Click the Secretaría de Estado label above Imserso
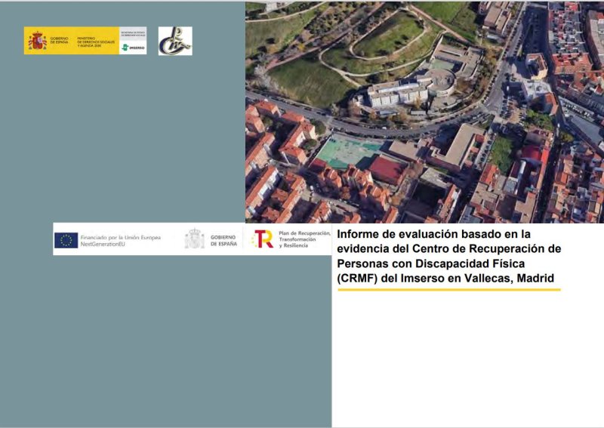Screen dimensions: 604x428 click(x=133, y=34)
